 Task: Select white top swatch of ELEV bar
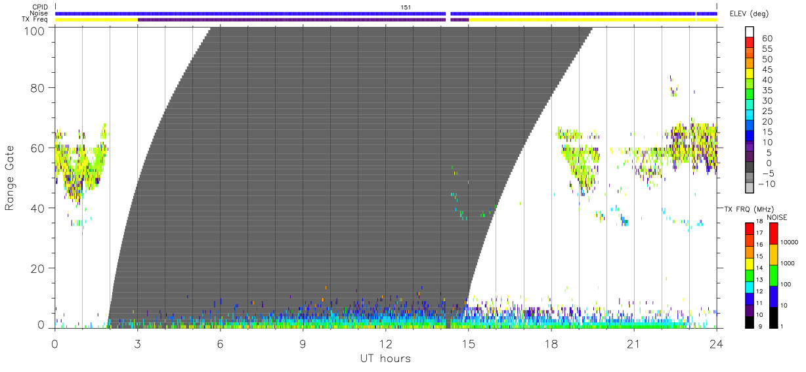pyautogui.click(x=750, y=32)
